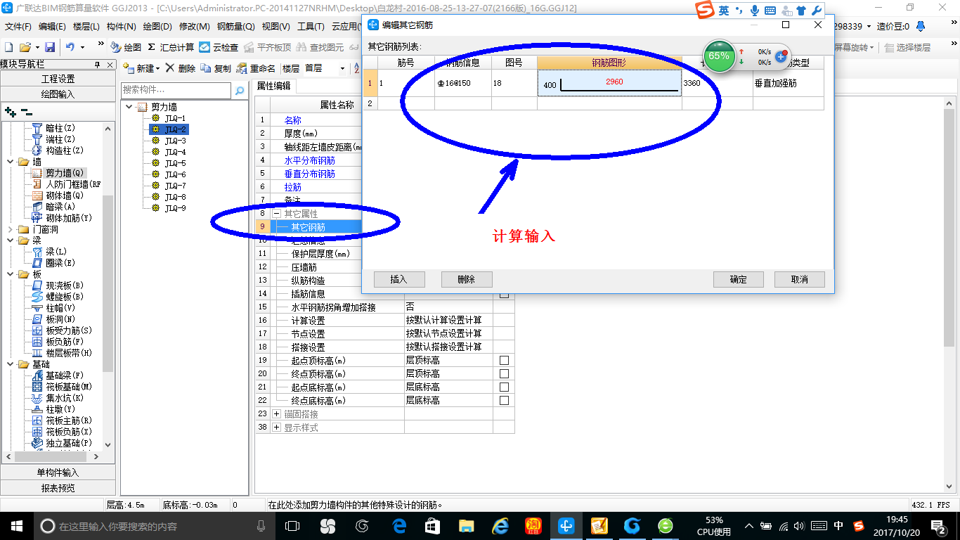Open the 编辑(E) menu
The height and width of the screenshot is (540, 960).
[52, 27]
